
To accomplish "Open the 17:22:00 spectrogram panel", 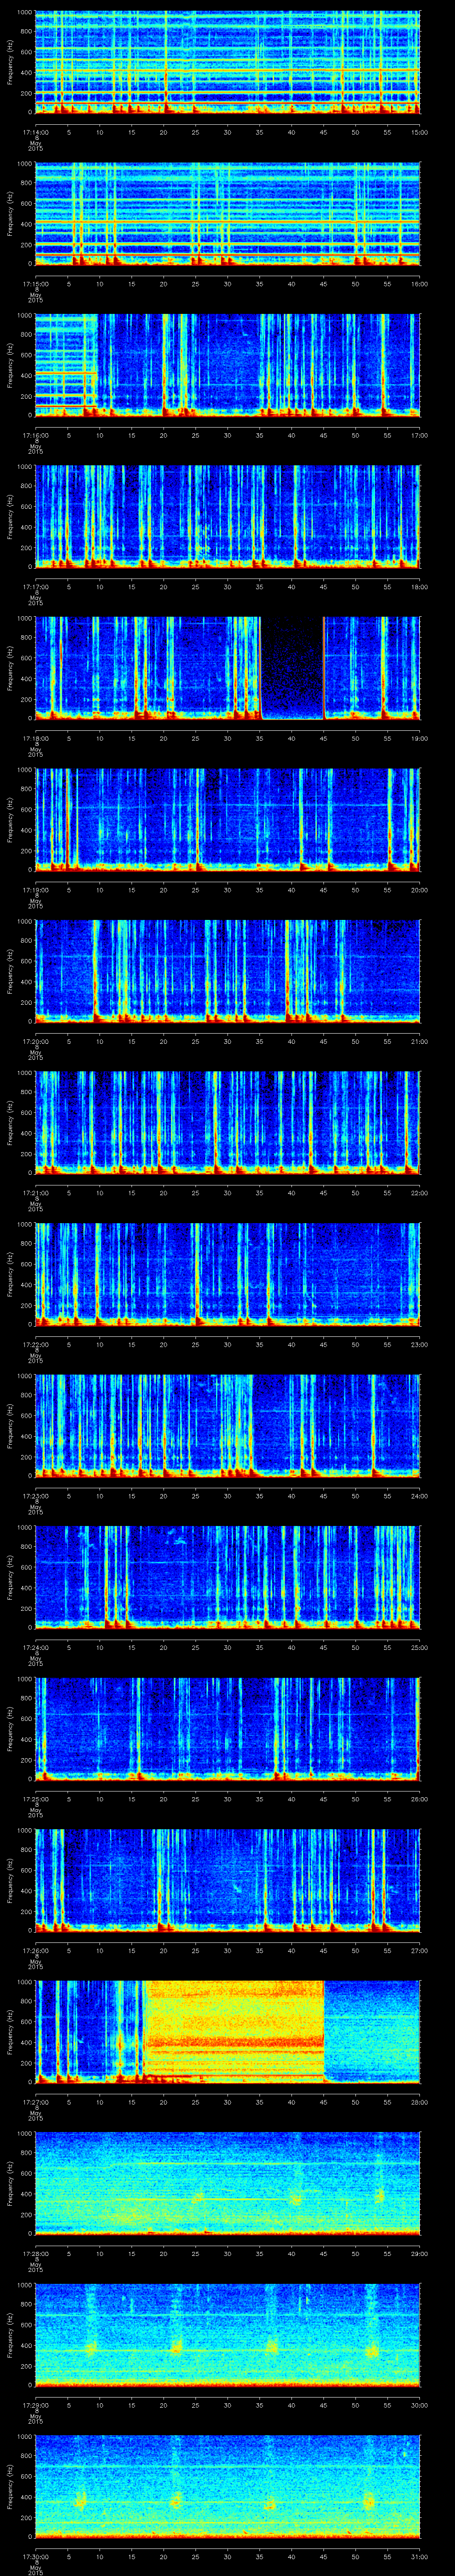I will tap(227, 1273).
